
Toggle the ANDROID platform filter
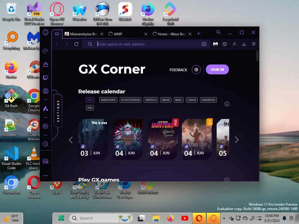(208, 100)
